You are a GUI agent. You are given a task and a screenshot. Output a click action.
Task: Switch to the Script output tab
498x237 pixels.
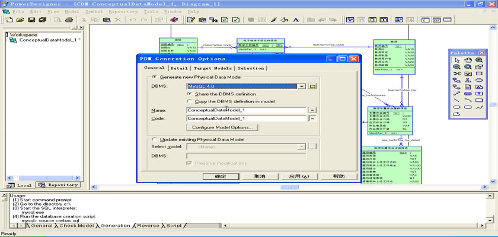(x=174, y=226)
